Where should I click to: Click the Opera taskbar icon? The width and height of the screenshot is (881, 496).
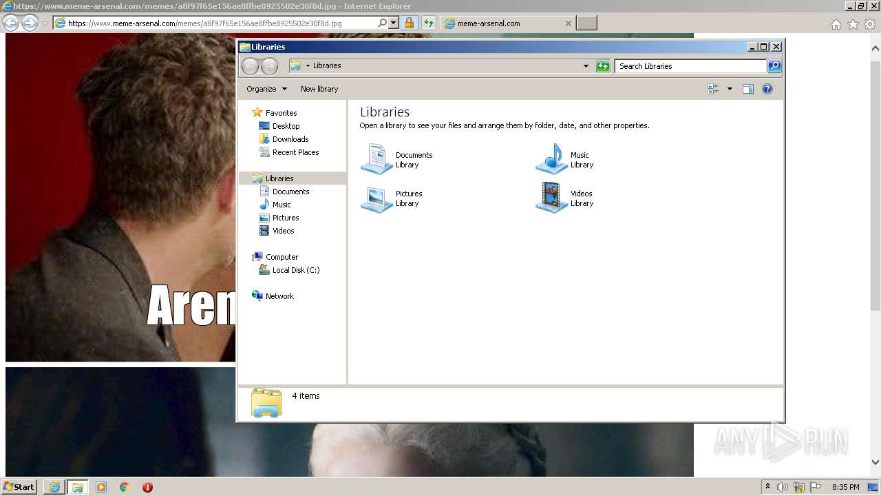point(147,487)
